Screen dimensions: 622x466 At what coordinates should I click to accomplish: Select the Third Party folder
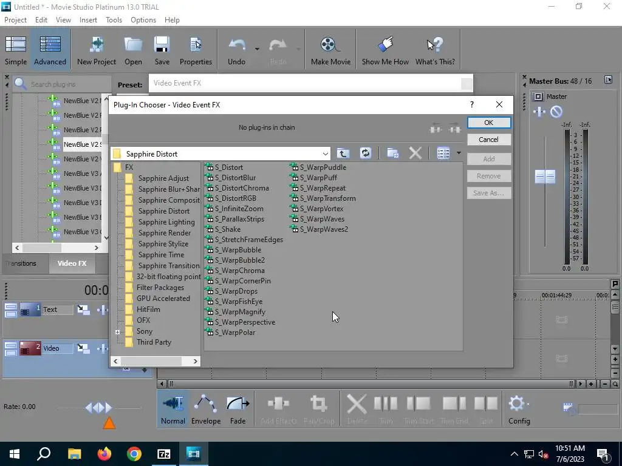coord(154,342)
